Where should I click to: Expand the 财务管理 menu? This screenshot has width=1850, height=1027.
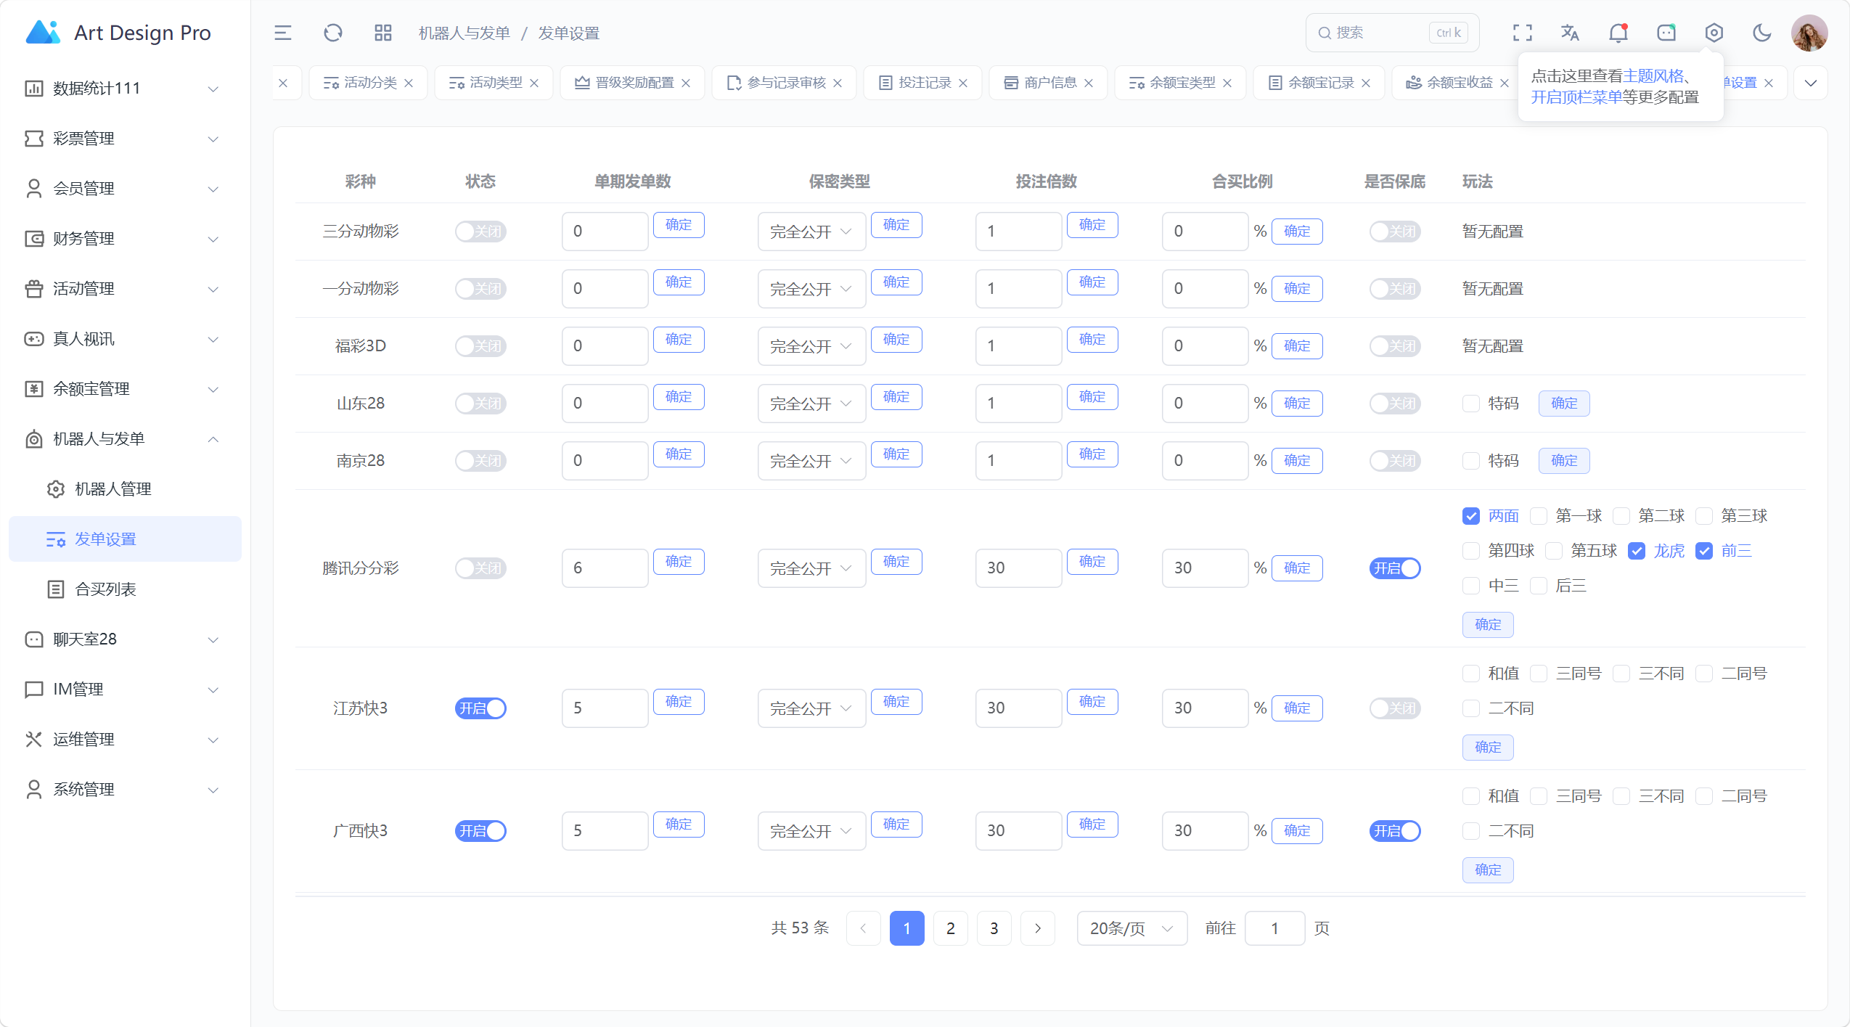click(x=125, y=239)
